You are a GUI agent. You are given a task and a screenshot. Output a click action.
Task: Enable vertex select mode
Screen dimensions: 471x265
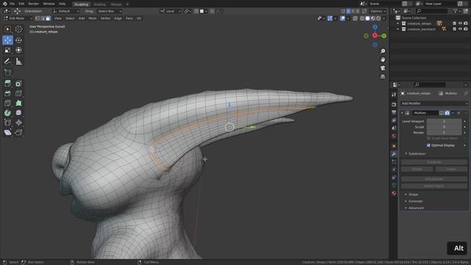point(38,18)
